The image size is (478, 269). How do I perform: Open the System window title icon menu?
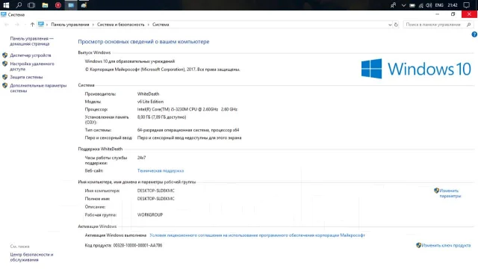(4, 14)
